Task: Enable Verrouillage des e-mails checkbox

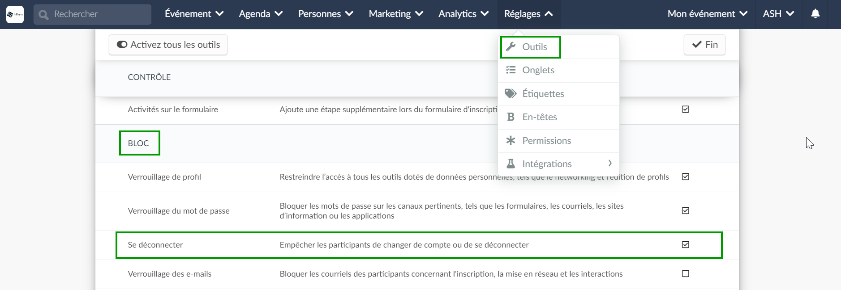Action: pos(685,273)
